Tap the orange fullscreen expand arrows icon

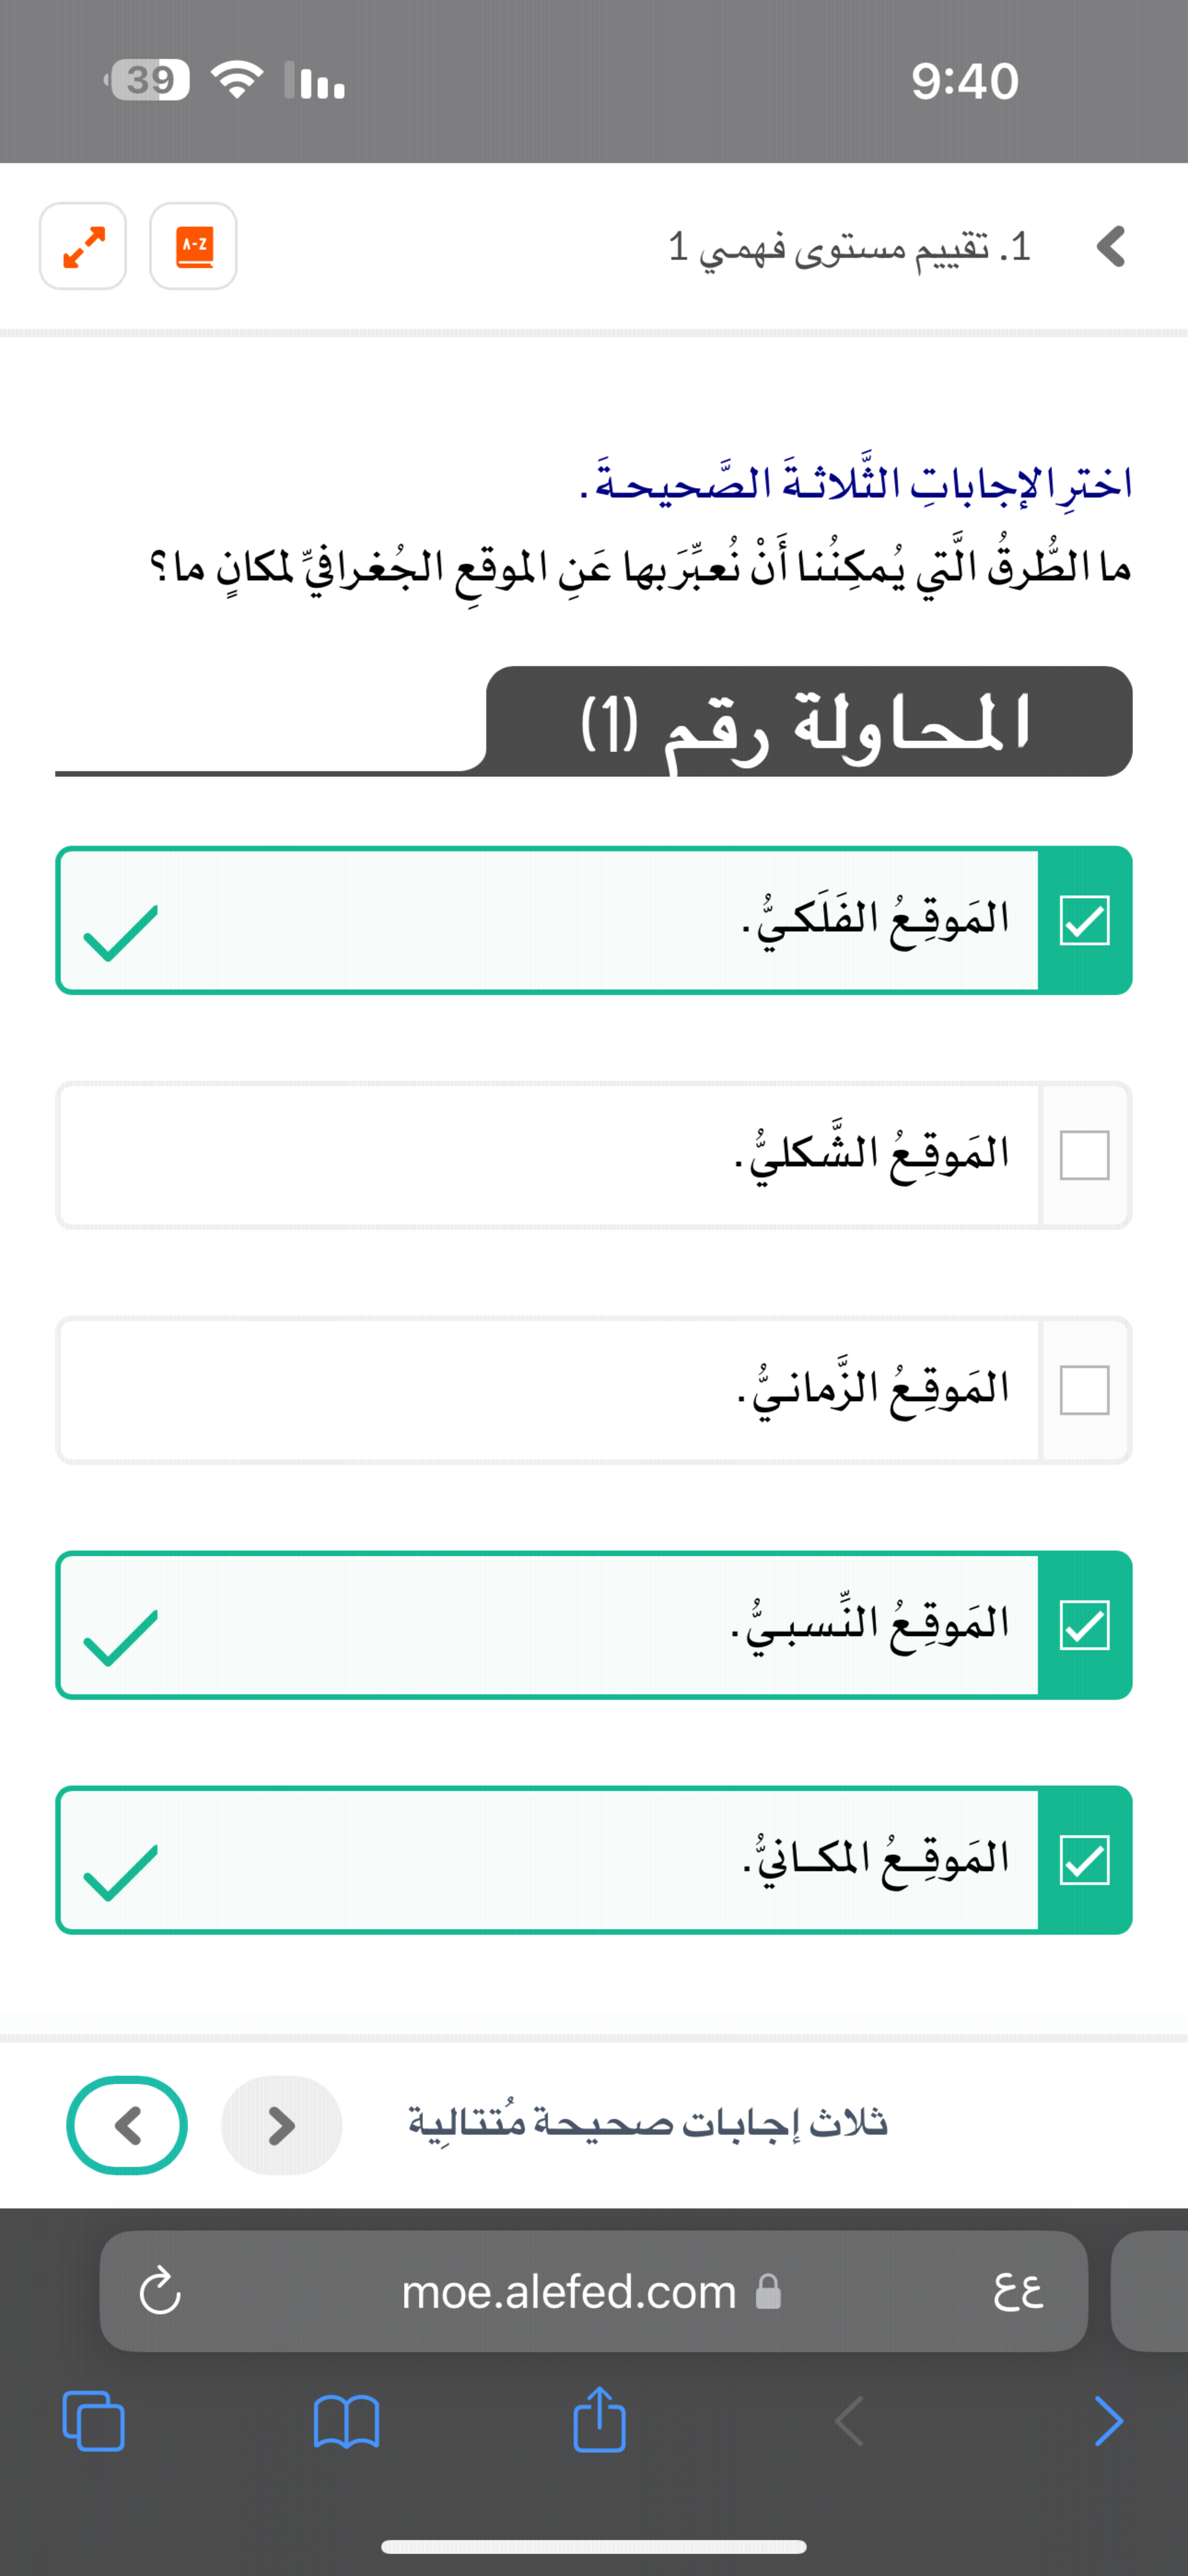pos(83,246)
